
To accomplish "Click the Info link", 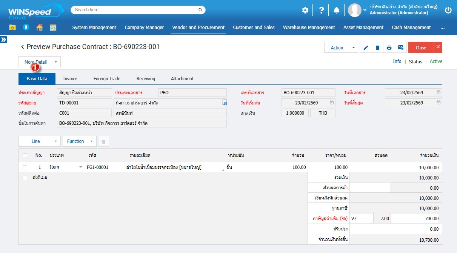I will click(x=397, y=61).
